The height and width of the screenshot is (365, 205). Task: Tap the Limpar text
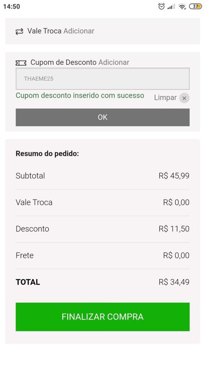coord(165,98)
